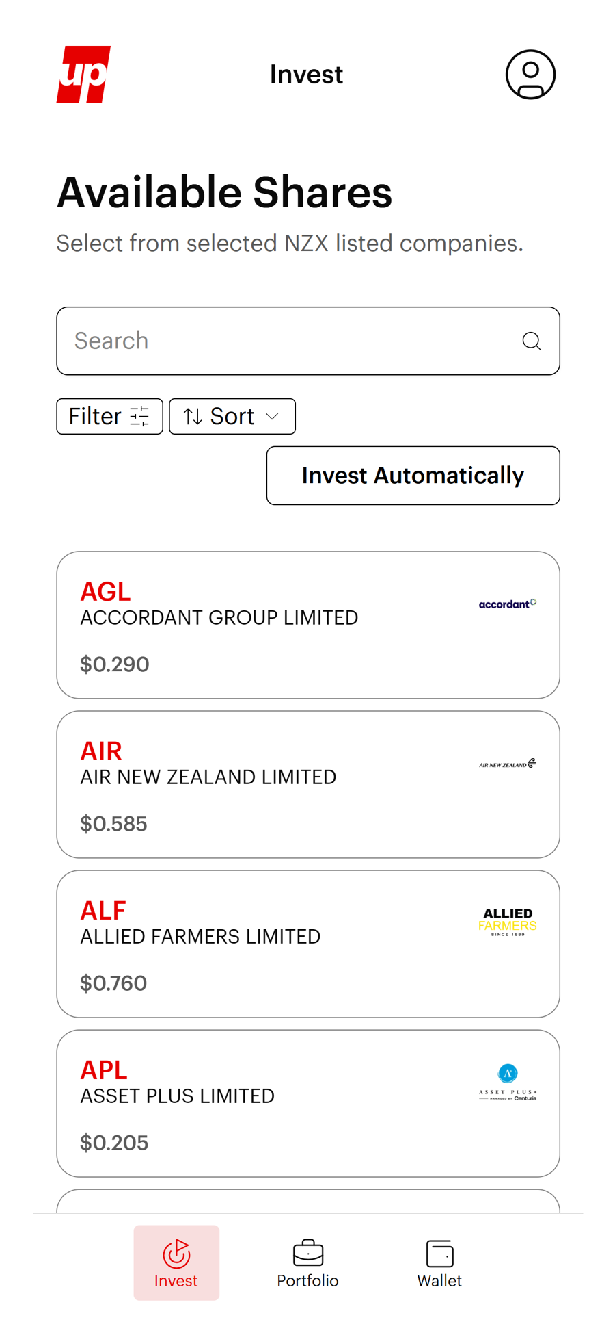Select the Invest pie chart icon

[x=176, y=1252]
